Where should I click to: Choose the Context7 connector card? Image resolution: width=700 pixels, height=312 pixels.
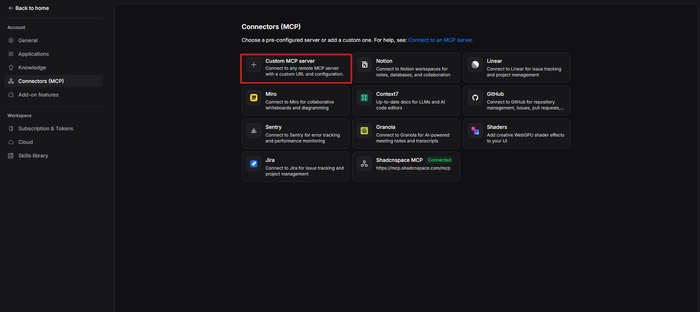pyautogui.click(x=406, y=101)
